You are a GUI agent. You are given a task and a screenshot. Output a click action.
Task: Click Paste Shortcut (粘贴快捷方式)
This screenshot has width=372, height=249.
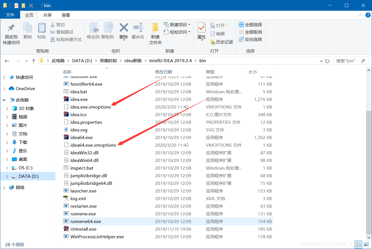[66, 40]
